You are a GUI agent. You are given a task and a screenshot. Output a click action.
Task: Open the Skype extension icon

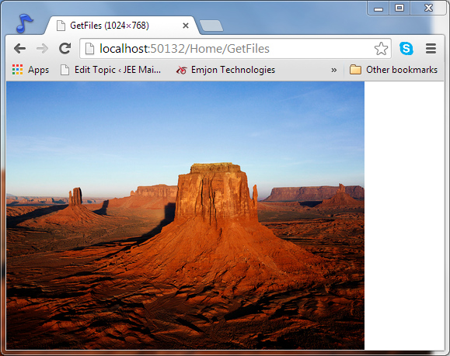pyautogui.click(x=406, y=48)
